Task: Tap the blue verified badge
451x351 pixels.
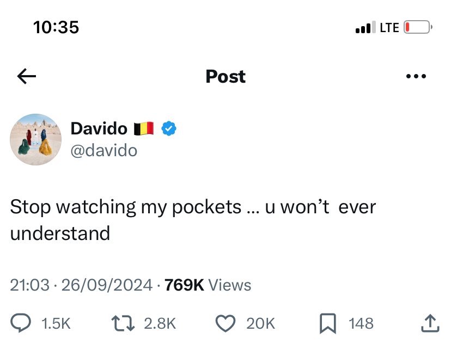Action: pos(169,128)
